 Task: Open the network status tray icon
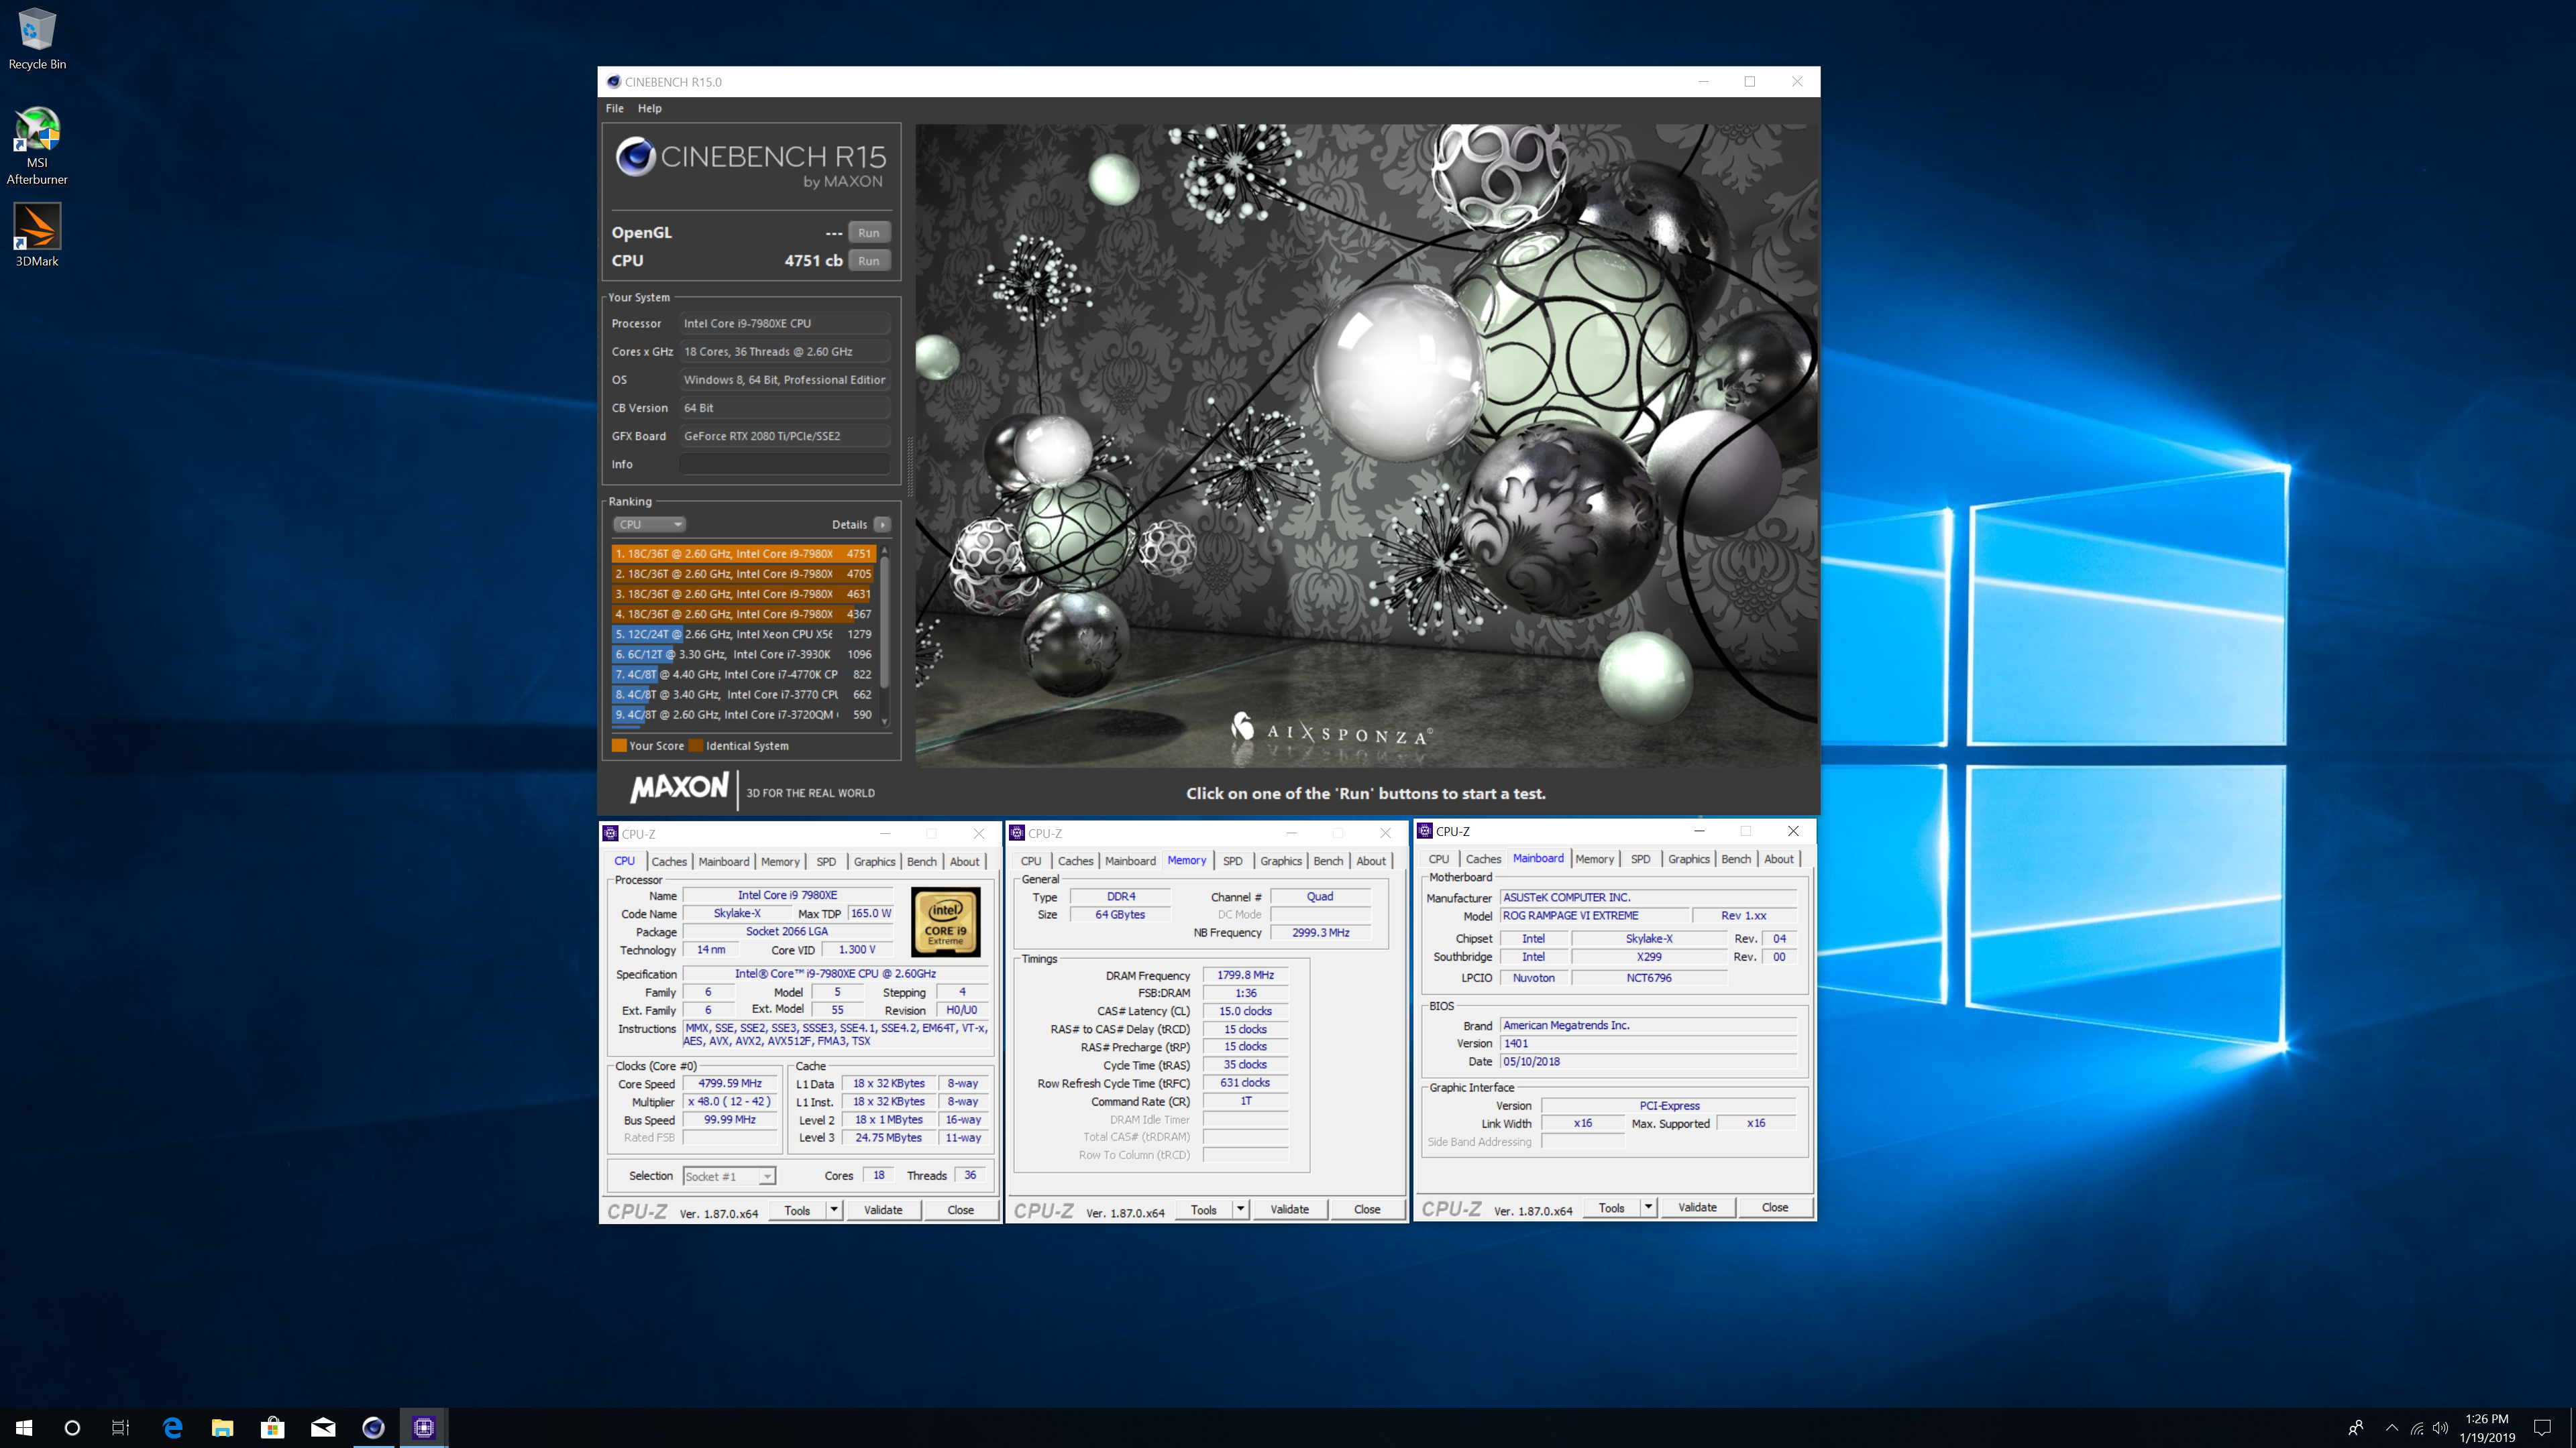pyautogui.click(x=2416, y=1427)
